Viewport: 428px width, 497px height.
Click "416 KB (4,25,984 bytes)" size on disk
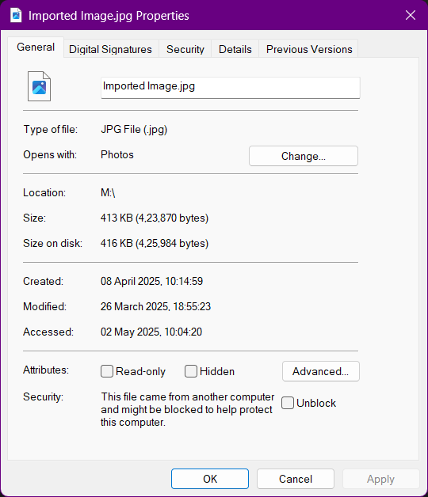155,244
